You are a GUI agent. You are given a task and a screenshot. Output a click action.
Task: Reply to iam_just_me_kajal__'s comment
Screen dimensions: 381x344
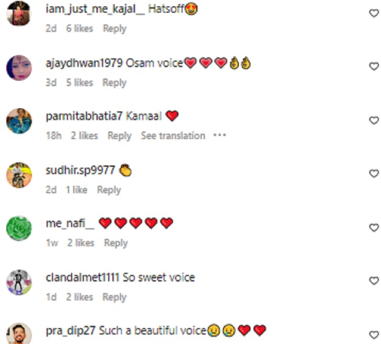tap(115, 28)
